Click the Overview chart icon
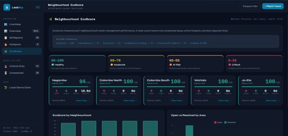Viewport: 288px width, 136px height. (x=6, y=31)
